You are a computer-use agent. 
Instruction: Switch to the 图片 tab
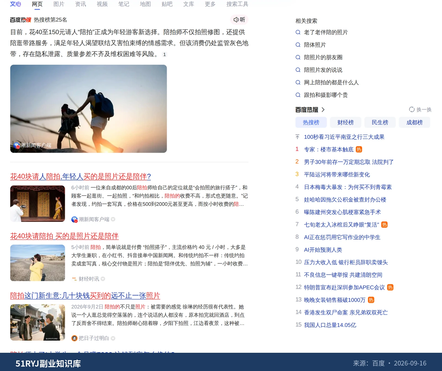59,4
